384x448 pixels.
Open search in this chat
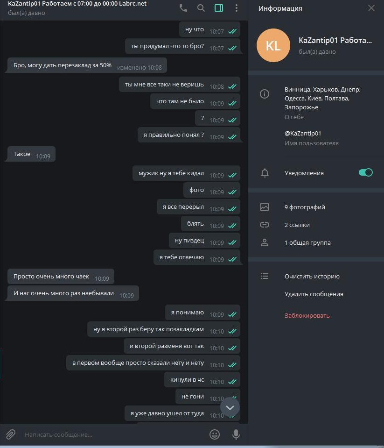(201, 8)
